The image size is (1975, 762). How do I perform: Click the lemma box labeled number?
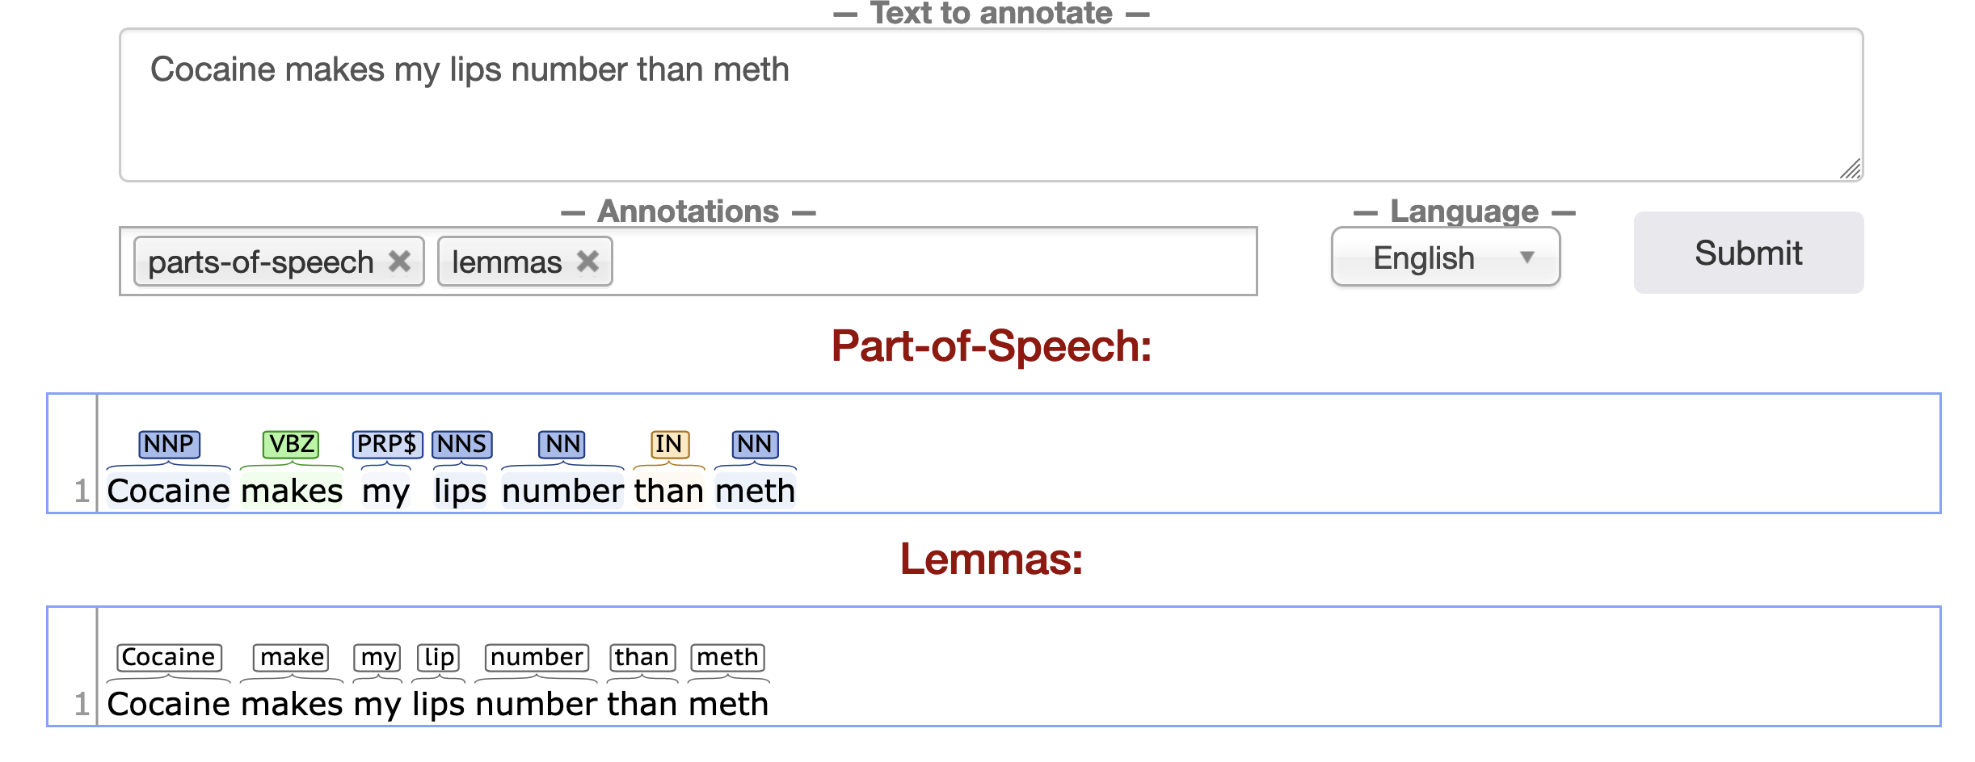pyautogui.click(x=536, y=657)
